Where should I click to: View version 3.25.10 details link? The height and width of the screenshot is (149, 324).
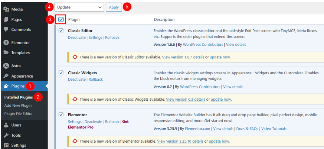point(180,141)
